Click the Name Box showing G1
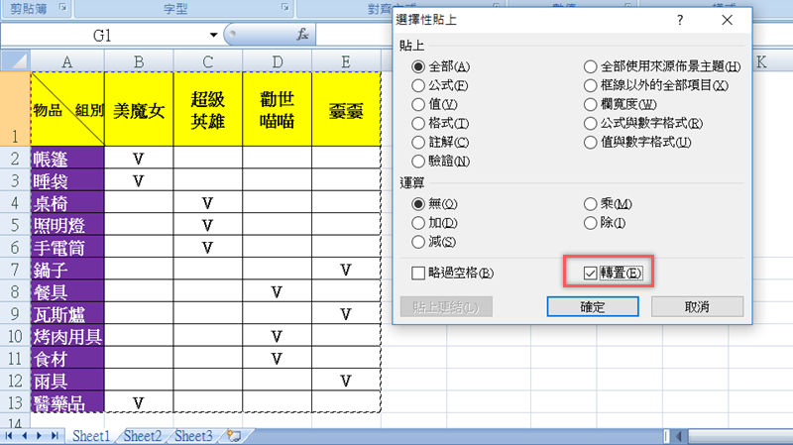Viewport: 793px width, 445px height. pyautogui.click(x=104, y=35)
